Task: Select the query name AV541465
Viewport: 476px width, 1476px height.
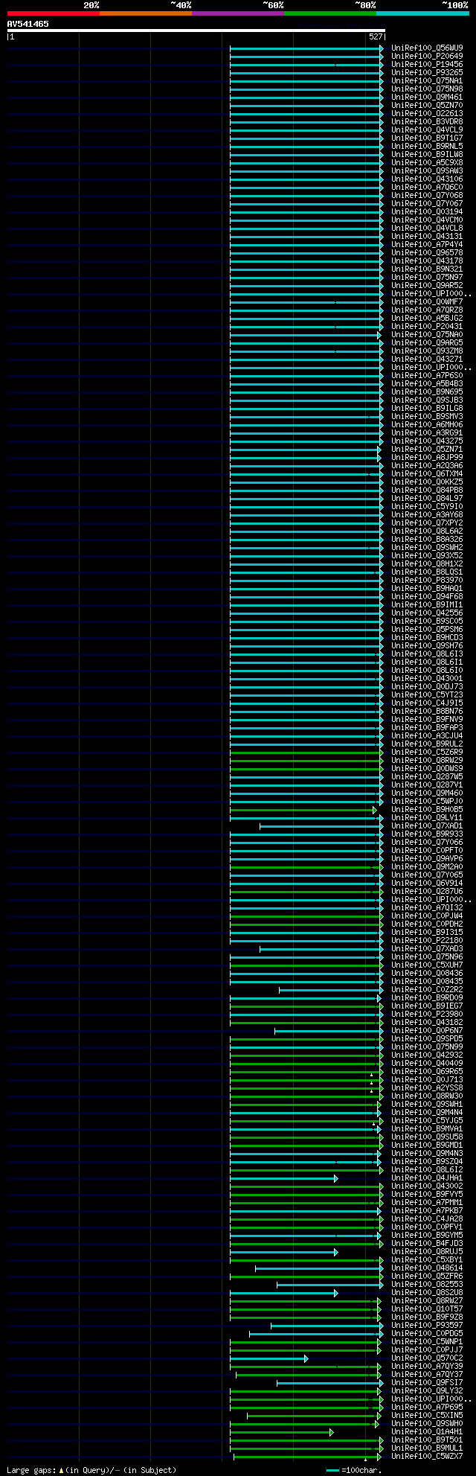Action: click(28, 24)
